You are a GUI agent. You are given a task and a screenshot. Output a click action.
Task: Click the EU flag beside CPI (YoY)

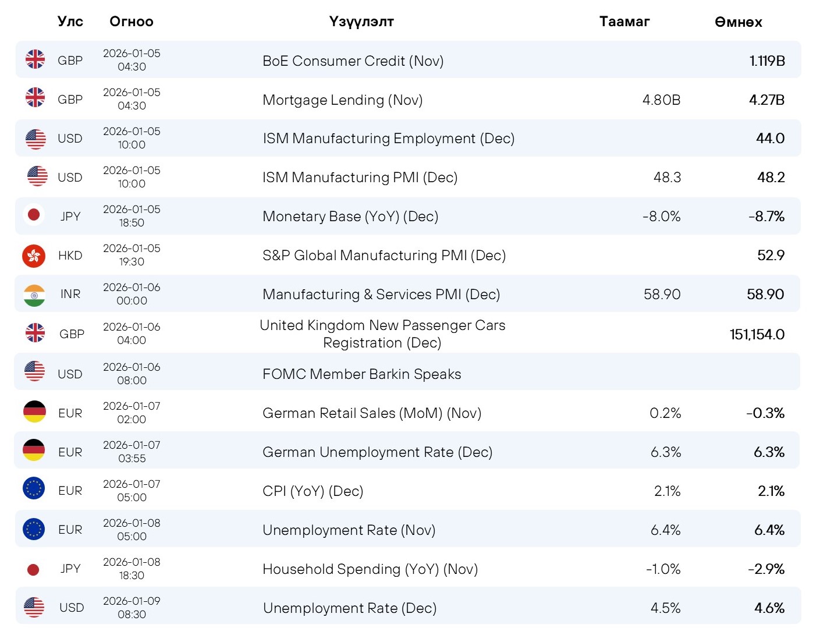click(34, 488)
